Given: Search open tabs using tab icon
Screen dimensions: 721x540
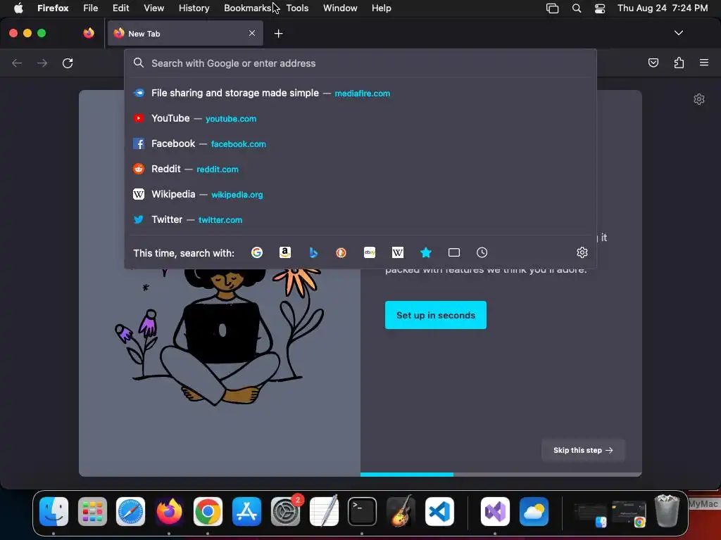Looking at the screenshot, I should coord(454,252).
